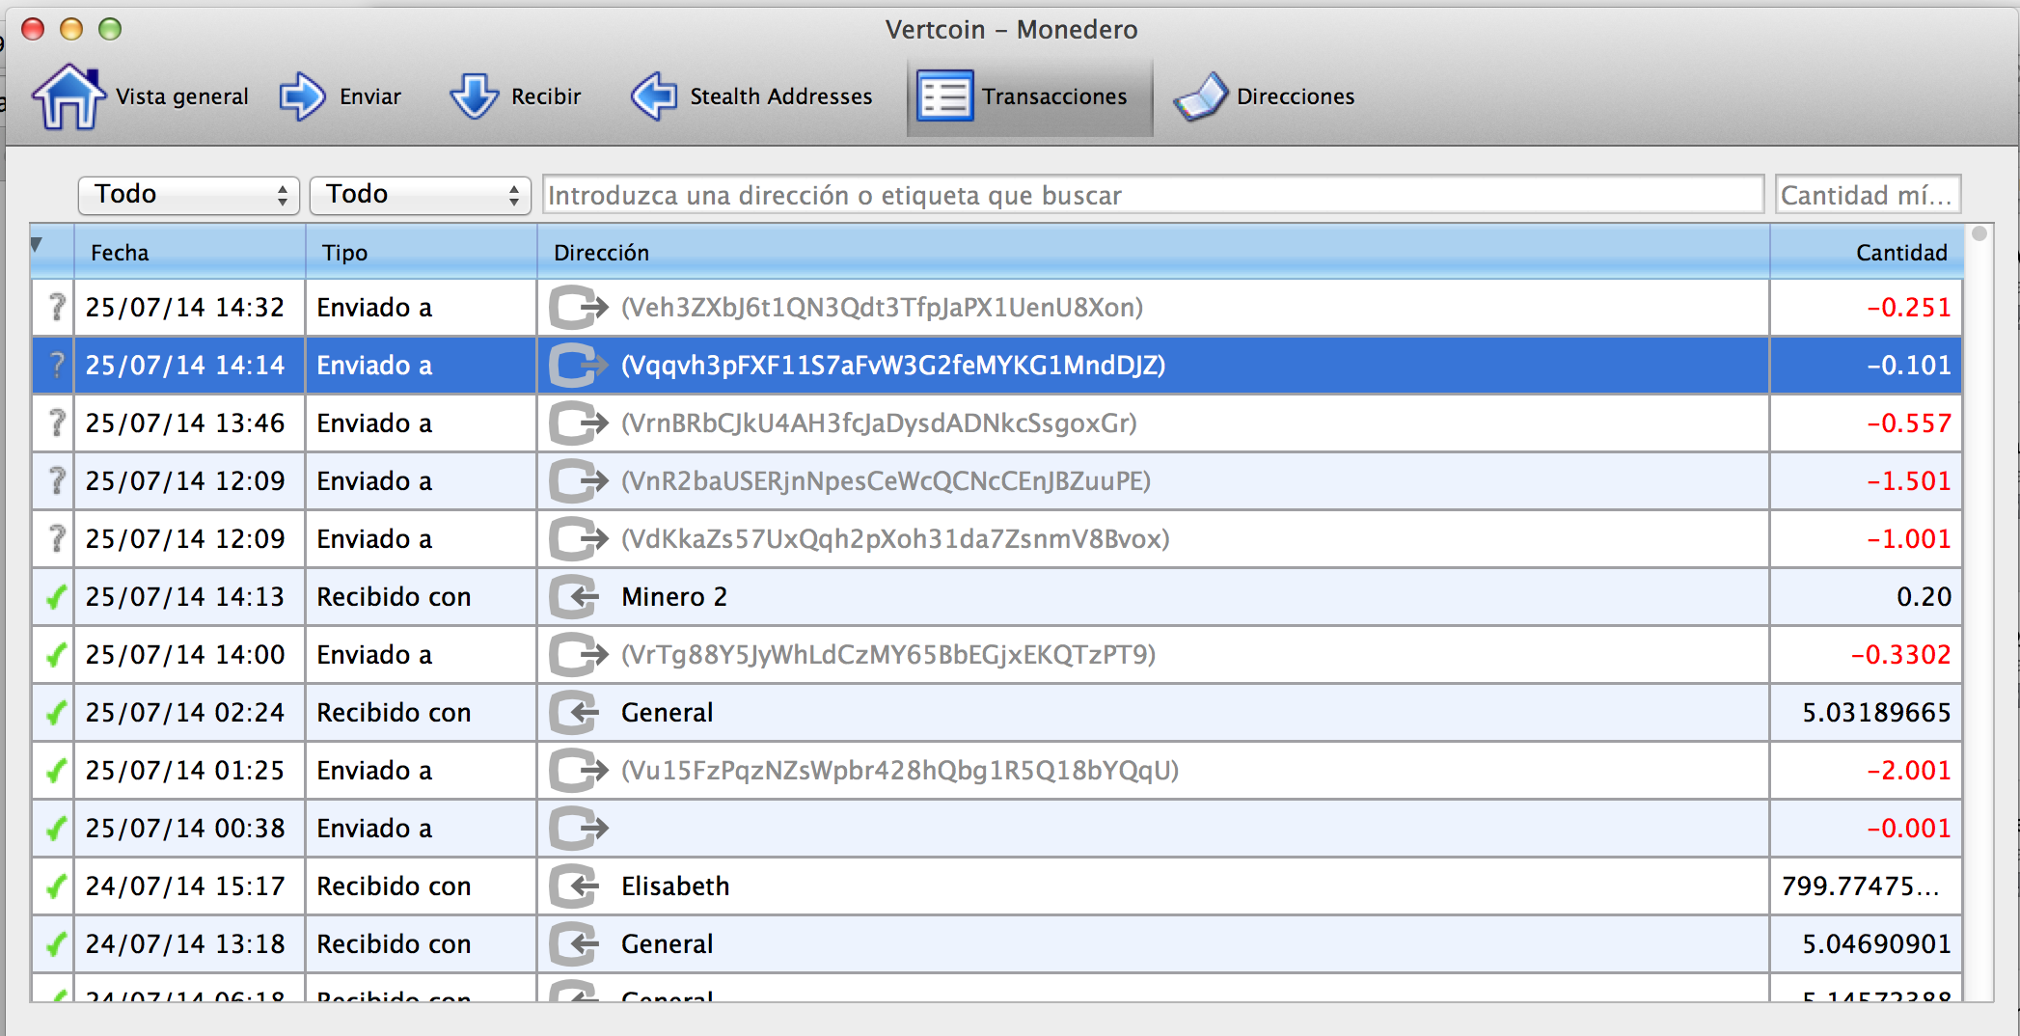Click received icon in 02:24 General row

coord(575,713)
